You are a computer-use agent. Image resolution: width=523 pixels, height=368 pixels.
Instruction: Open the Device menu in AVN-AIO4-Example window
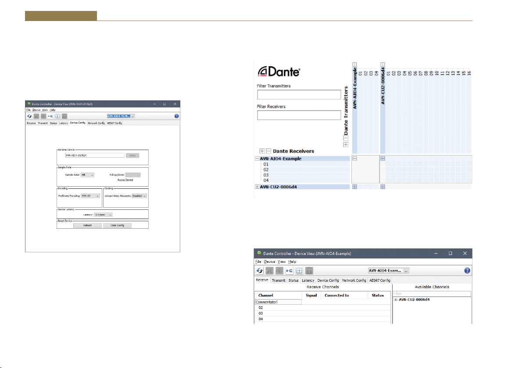pyautogui.click(x=269, y=262)
